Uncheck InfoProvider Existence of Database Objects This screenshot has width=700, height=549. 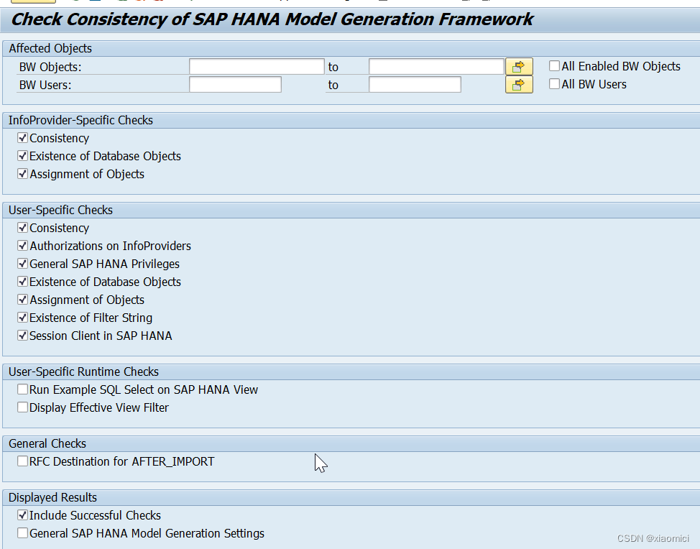pos(22,156)
